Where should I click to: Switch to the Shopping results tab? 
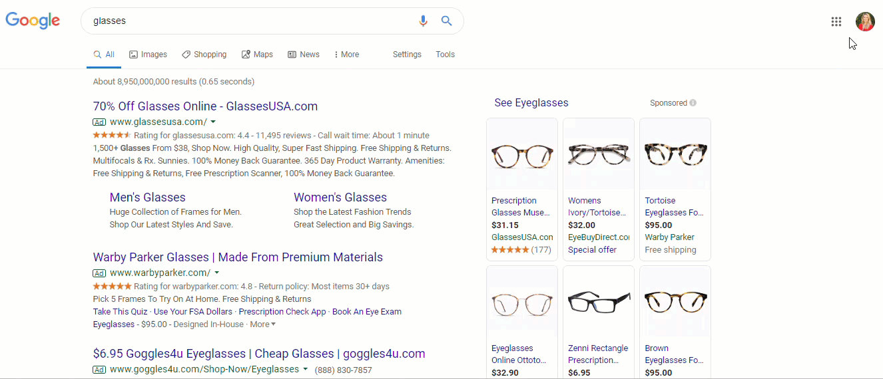pyautogui.click(x=204, y=55)
